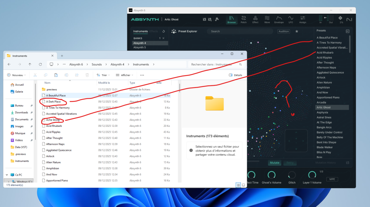Click the save-as preset icon in Absynth

point(210,19)
